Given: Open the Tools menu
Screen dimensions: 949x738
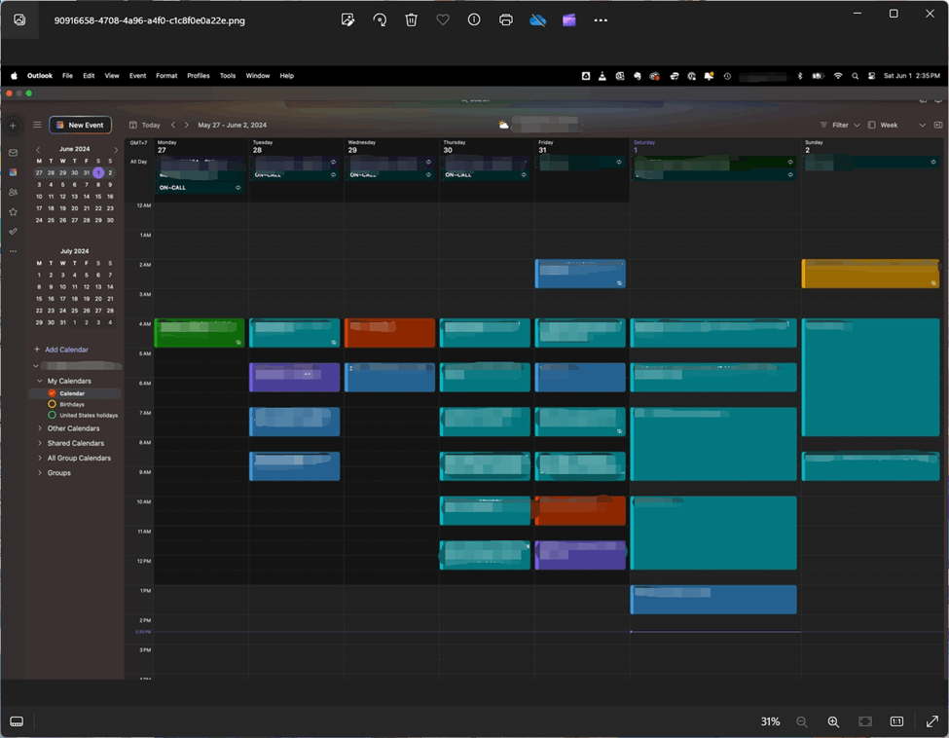Looking at the screenshot, I should point(228,76).
